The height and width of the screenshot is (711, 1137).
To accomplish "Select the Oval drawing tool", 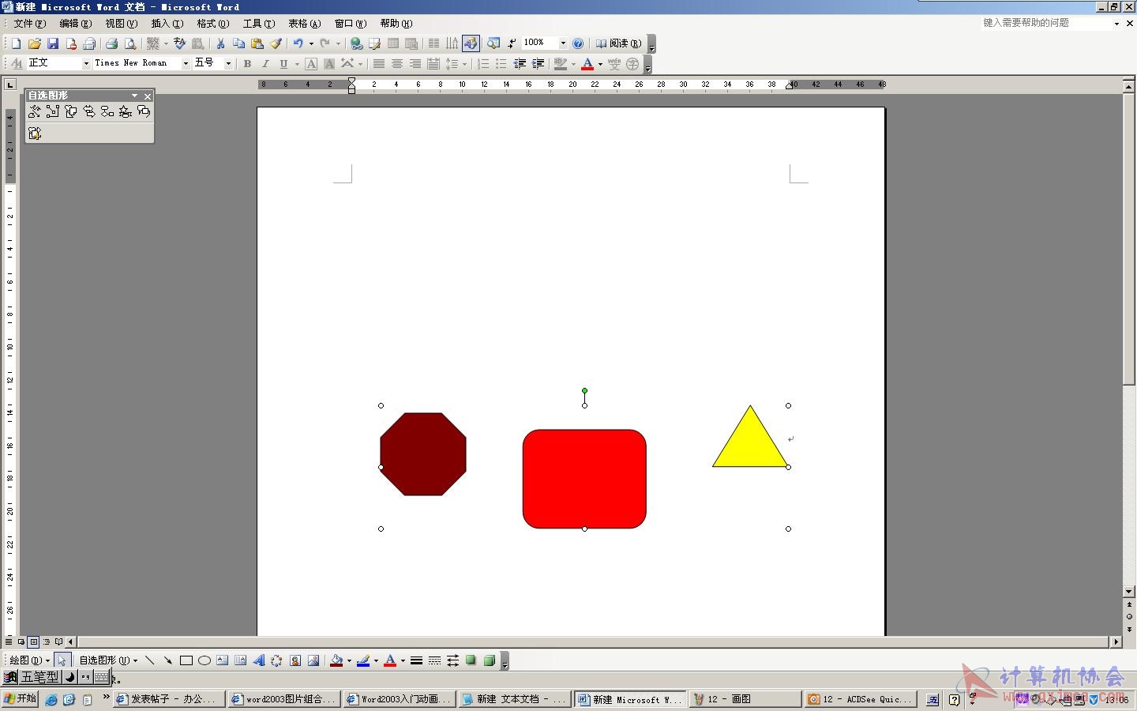I will 205,660.
